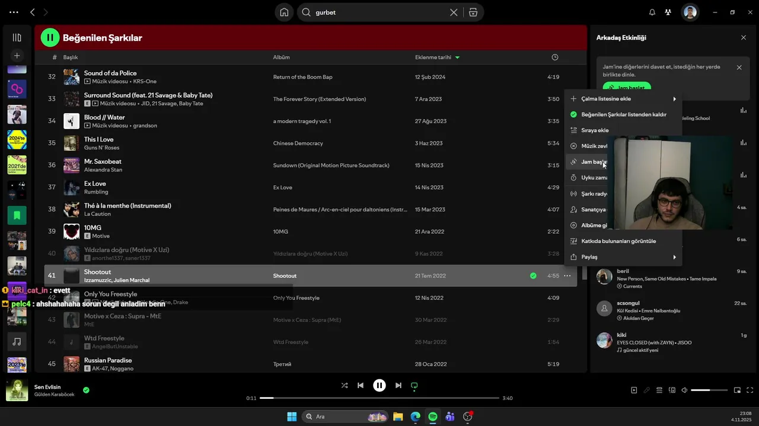Enter full screen mode icon
The image size is (759, 426).
pos(750,390)
